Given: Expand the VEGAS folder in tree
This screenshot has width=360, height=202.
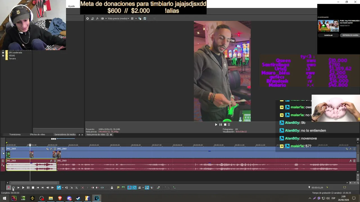Looking at the screenshot, I should click(3, 56).
